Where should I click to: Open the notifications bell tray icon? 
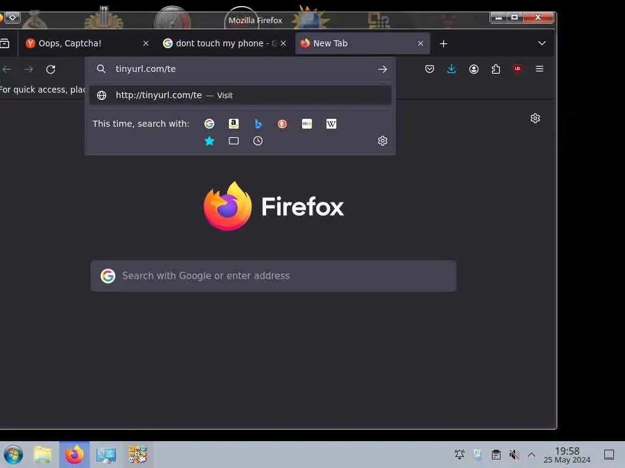[x=459, y=455]
